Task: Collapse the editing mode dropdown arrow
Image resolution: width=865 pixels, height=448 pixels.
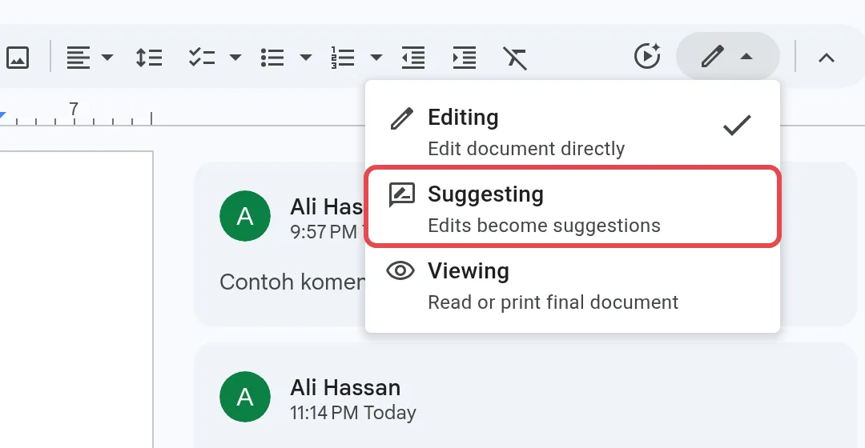Action: 746,56
